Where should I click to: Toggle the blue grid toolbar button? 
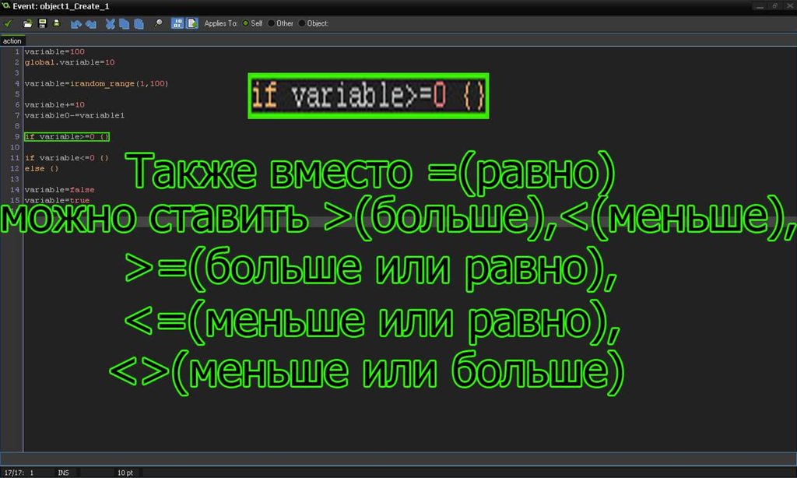click(177, 23)
